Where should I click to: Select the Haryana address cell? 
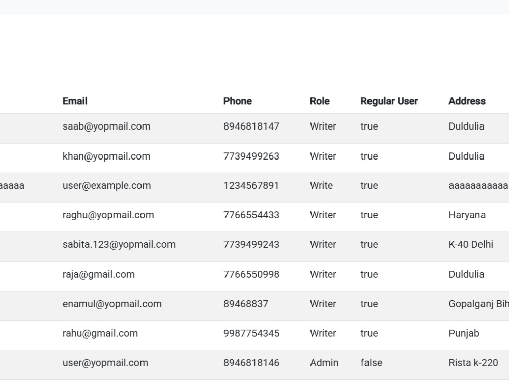click(467, 215)
